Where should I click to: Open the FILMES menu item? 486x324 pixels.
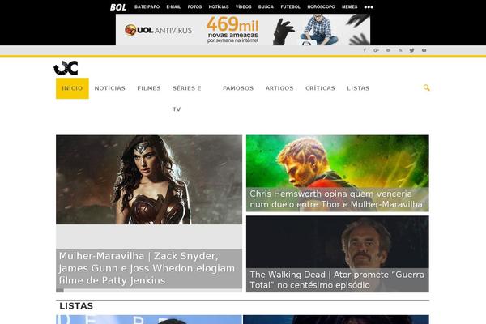[x=149, y=88]
